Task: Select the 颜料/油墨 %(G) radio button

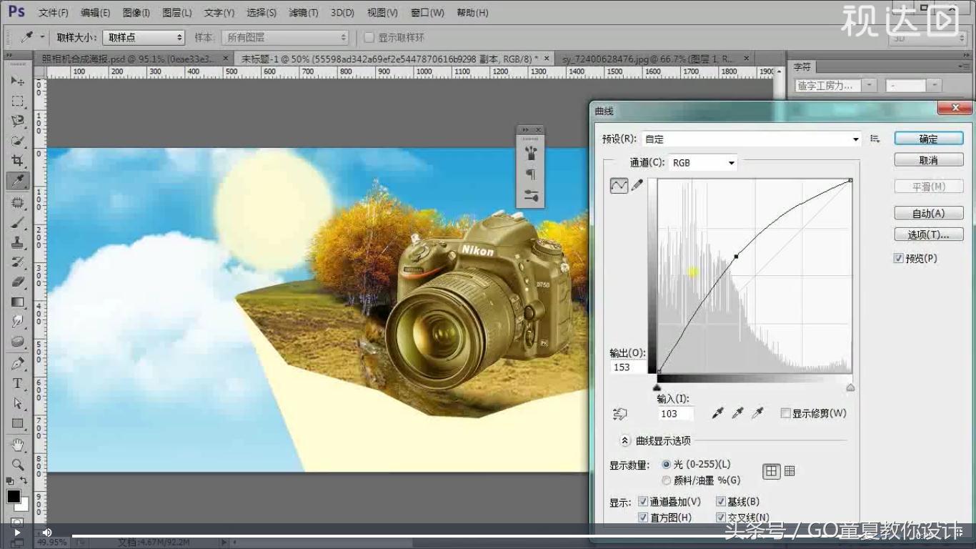Action: tap(667, 480)
